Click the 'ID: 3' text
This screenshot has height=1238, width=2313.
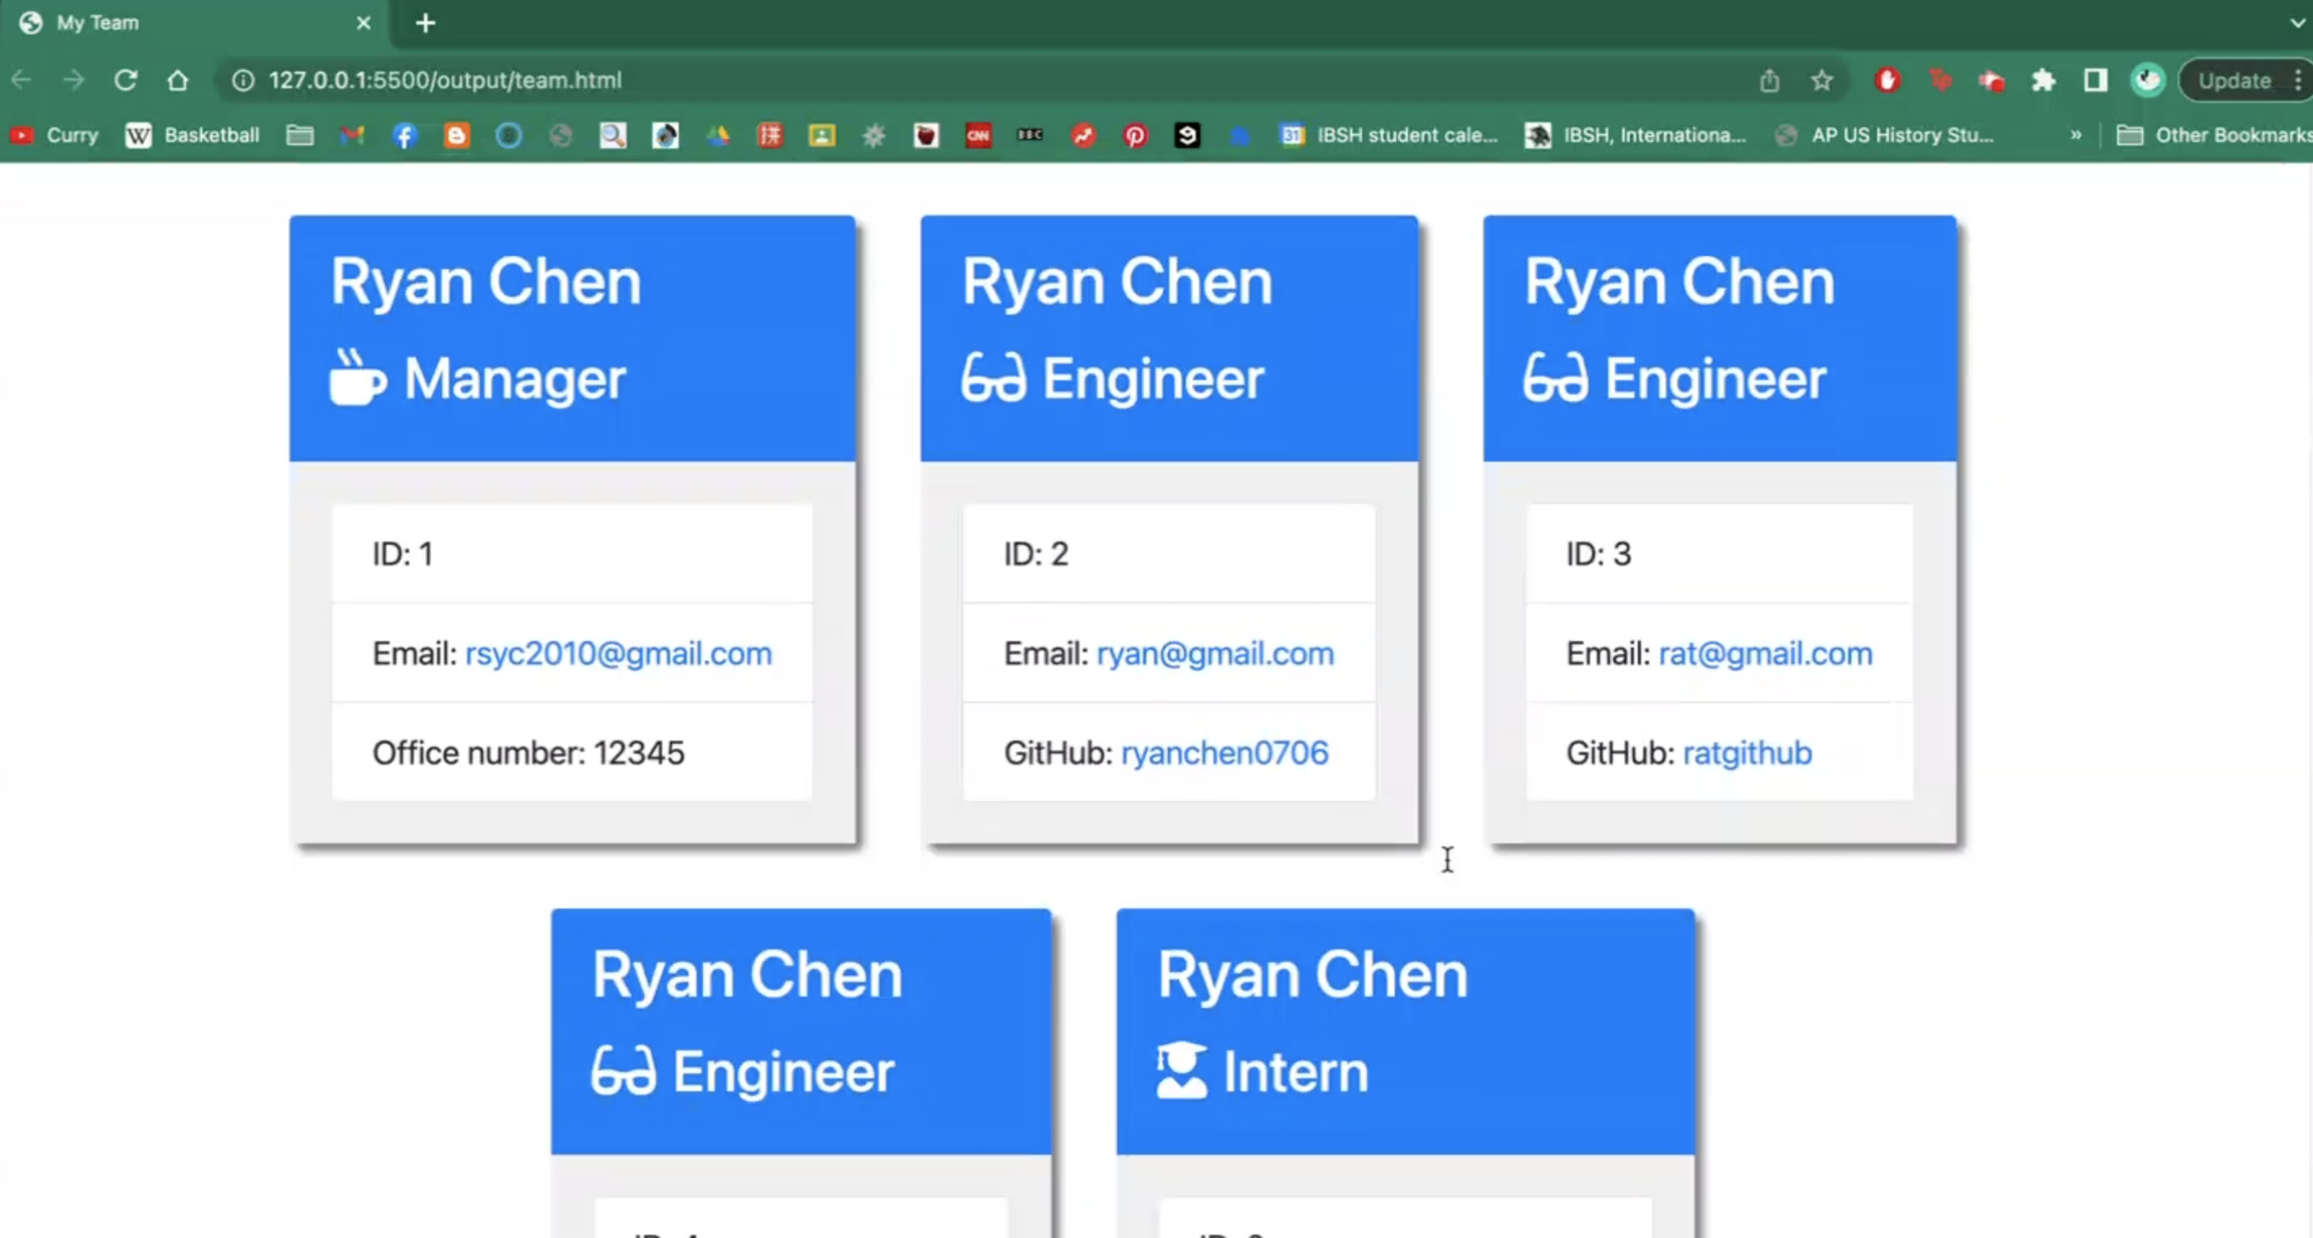point(1599,554)
